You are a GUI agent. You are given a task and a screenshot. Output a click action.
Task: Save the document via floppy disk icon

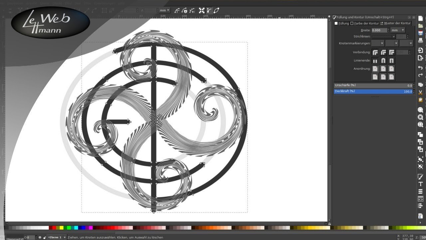[420, 33]
